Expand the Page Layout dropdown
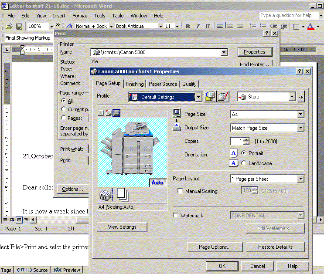Image resolution: width=324 pixels, height=274 pixels. 300,179
